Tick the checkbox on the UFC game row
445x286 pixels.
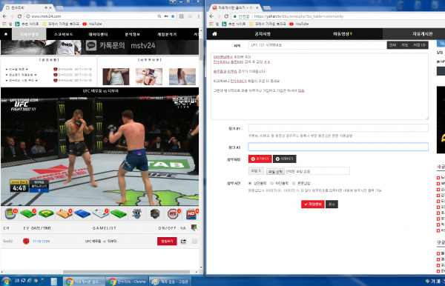(194, 242)
